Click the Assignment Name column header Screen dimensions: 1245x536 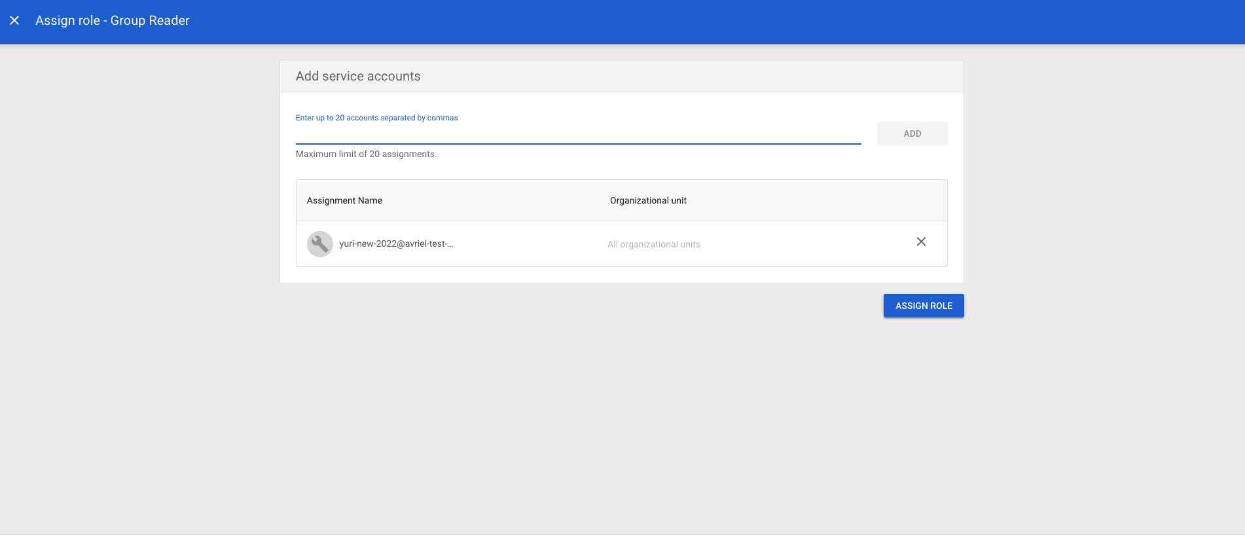click(344, 200)
